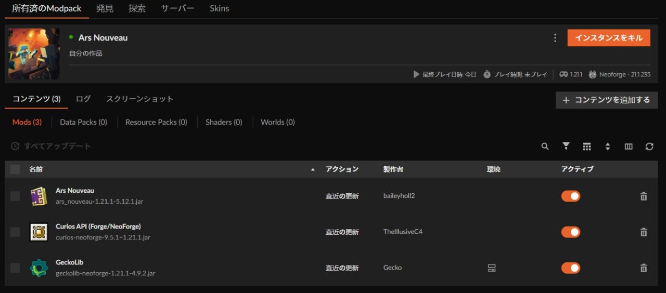Click the server environment icon for GeckoLib
The width and height of the screenshot is (666, 293).
(492, 268)
